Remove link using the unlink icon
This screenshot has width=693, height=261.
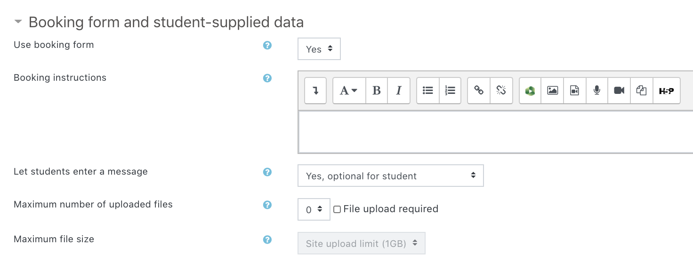point(501,91)
